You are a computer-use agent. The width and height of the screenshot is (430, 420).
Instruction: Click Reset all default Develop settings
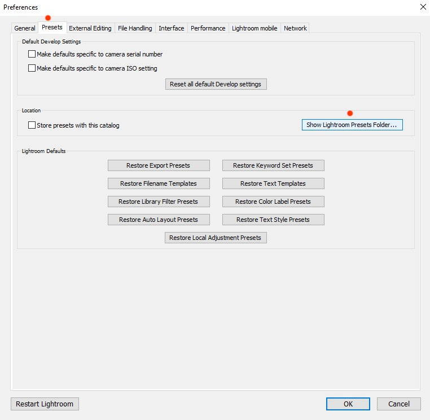[216, 84]
